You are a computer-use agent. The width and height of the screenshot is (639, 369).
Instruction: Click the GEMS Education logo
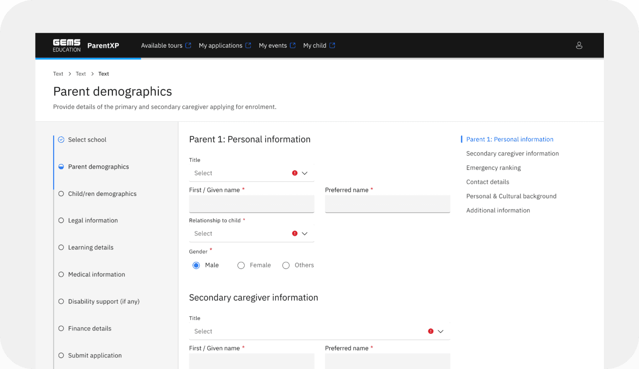click(66, 45)
